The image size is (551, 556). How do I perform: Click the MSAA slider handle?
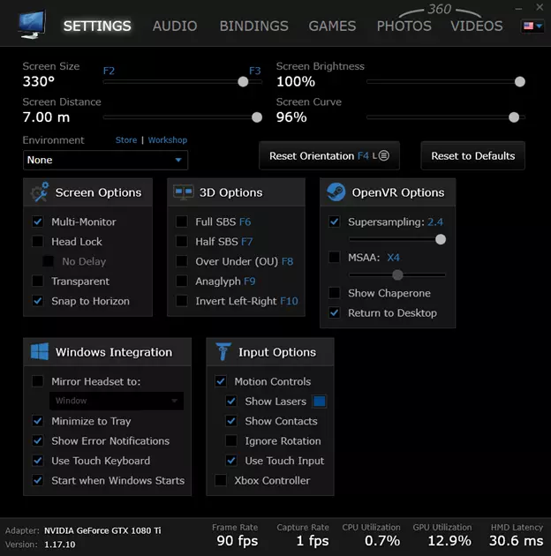(x=397, y=274)
